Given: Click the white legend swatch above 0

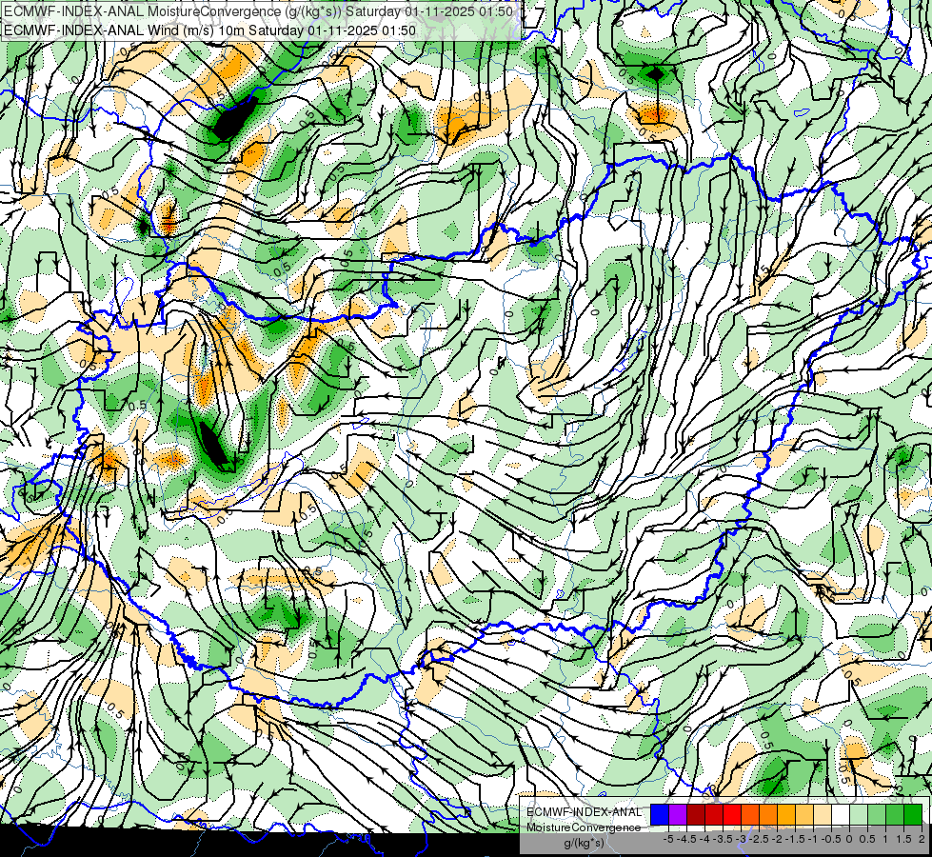Looking at the screenshot, I should tap(841, 814).
